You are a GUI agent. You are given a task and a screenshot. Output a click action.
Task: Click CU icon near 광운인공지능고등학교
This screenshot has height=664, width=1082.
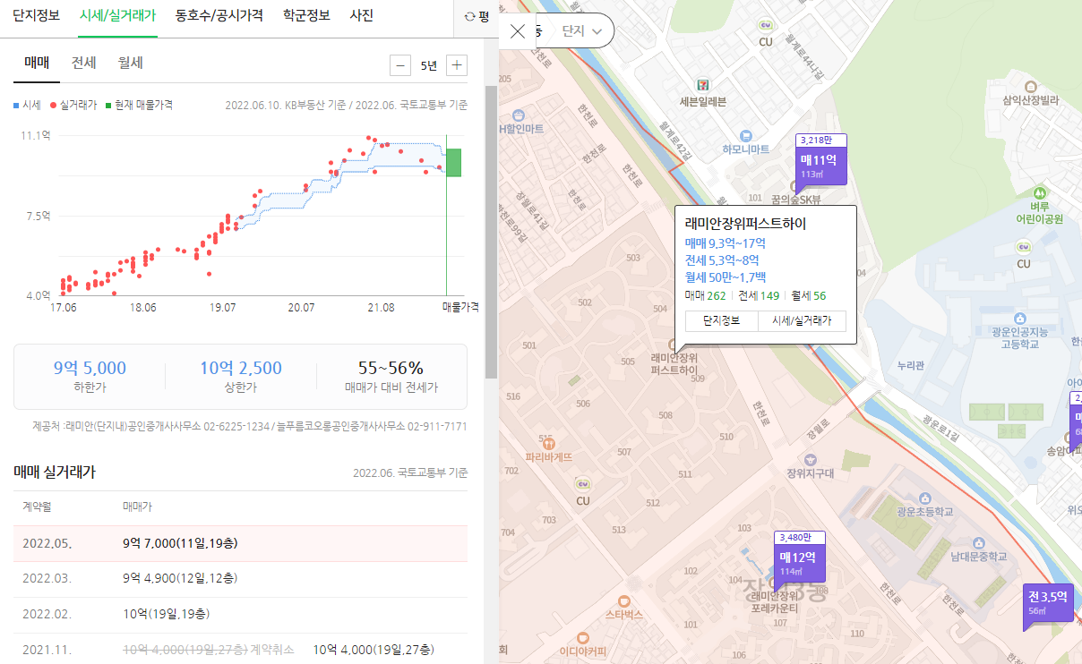click(1024, 247)
